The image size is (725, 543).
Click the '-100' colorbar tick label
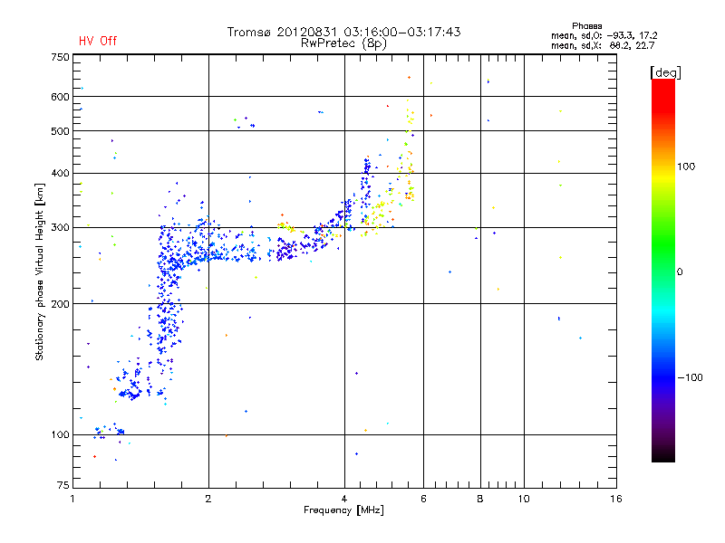pyautogui.click(x=690, y=377)
